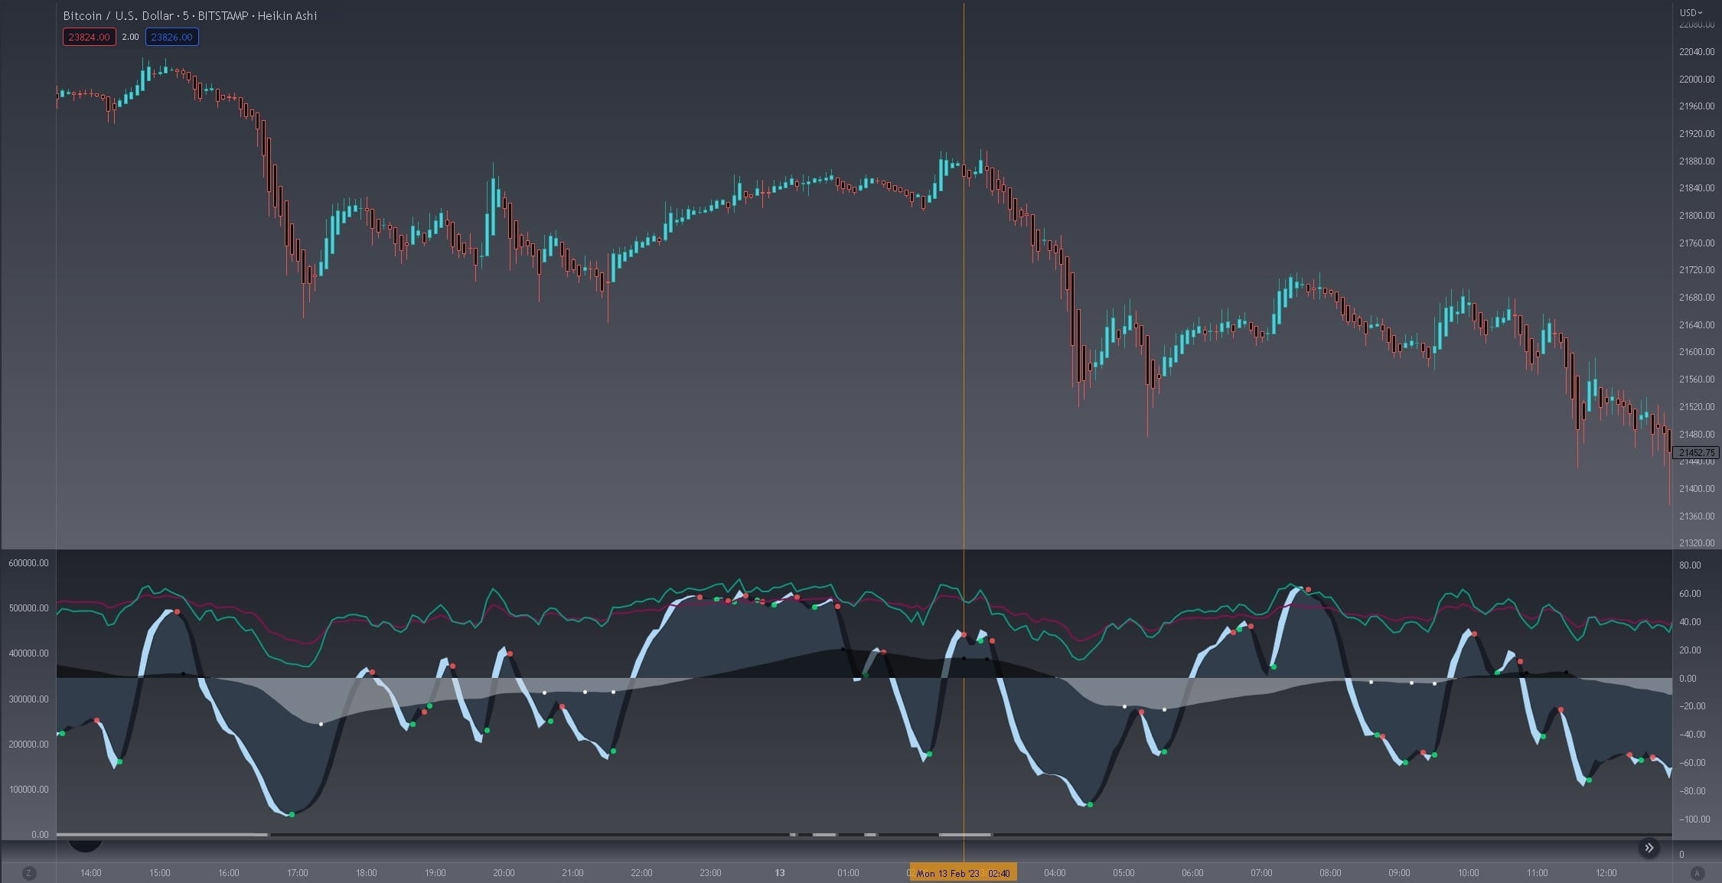The height and width of the screenshot is (883, 1722).
Task: Click the red sell price button 23824.00
Action: 89,37
